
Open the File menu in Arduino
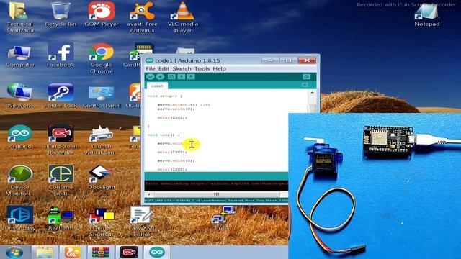(151, 69)
